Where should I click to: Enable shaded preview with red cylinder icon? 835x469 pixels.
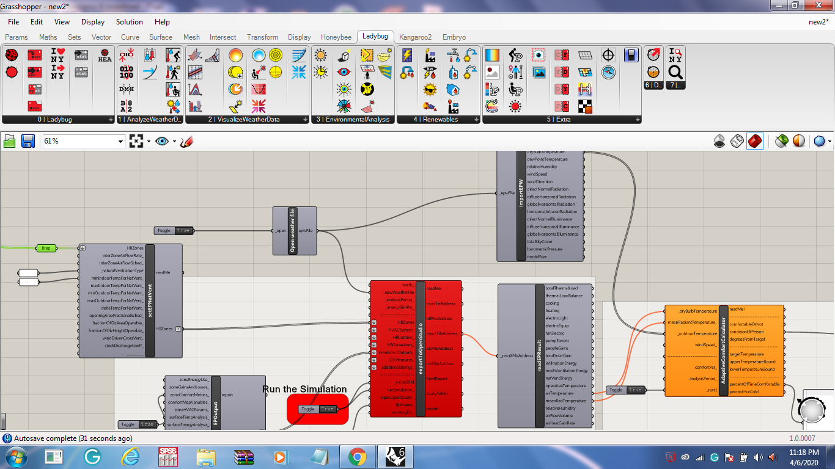[x=755, y=141]
